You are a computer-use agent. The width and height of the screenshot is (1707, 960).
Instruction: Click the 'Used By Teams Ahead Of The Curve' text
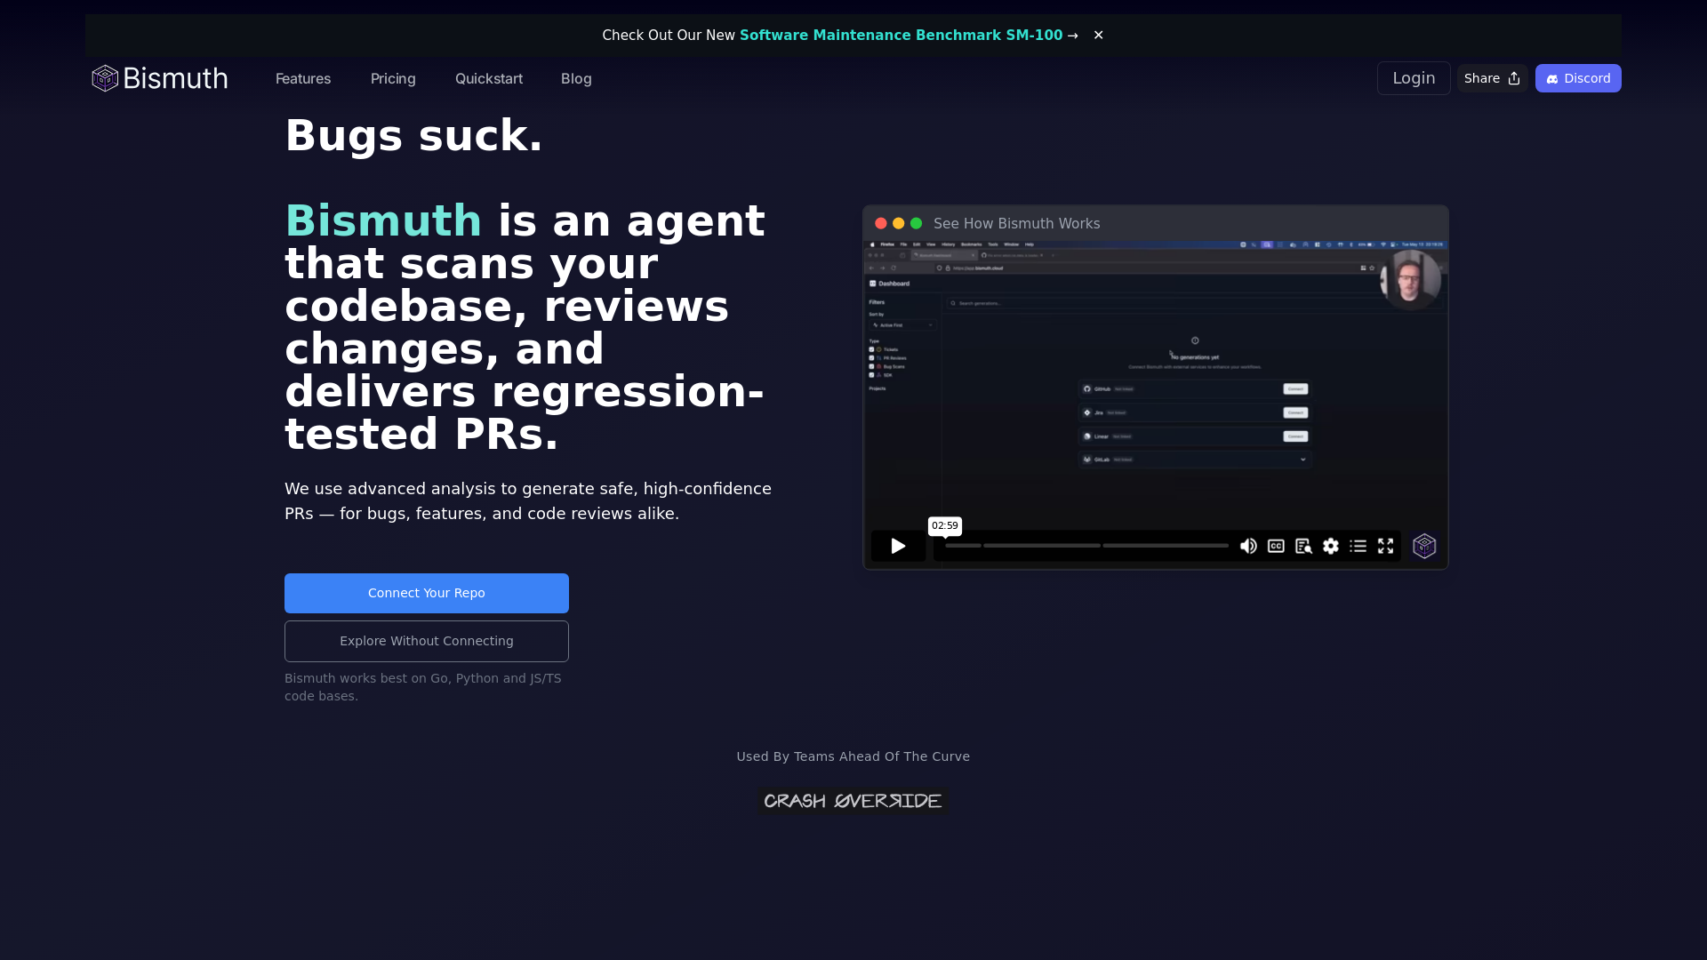tap(853, 756)
